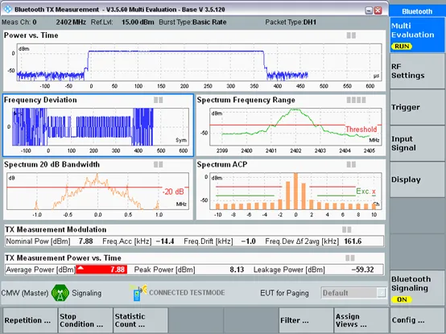Click CONNECTED TESTMODE status text

tap(187, 293)
